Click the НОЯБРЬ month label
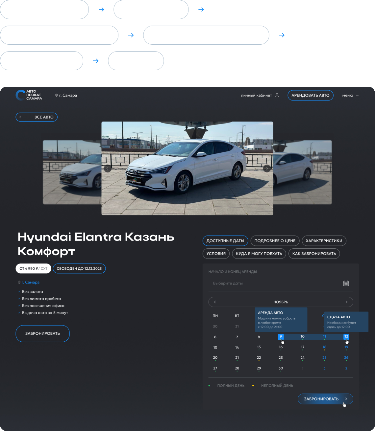The image size is (375, 431). [x=281, y=302]
